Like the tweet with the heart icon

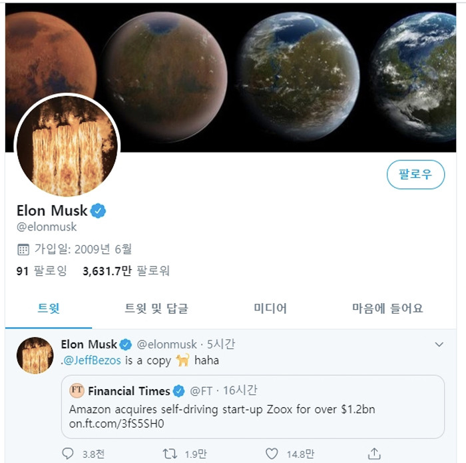272,454
